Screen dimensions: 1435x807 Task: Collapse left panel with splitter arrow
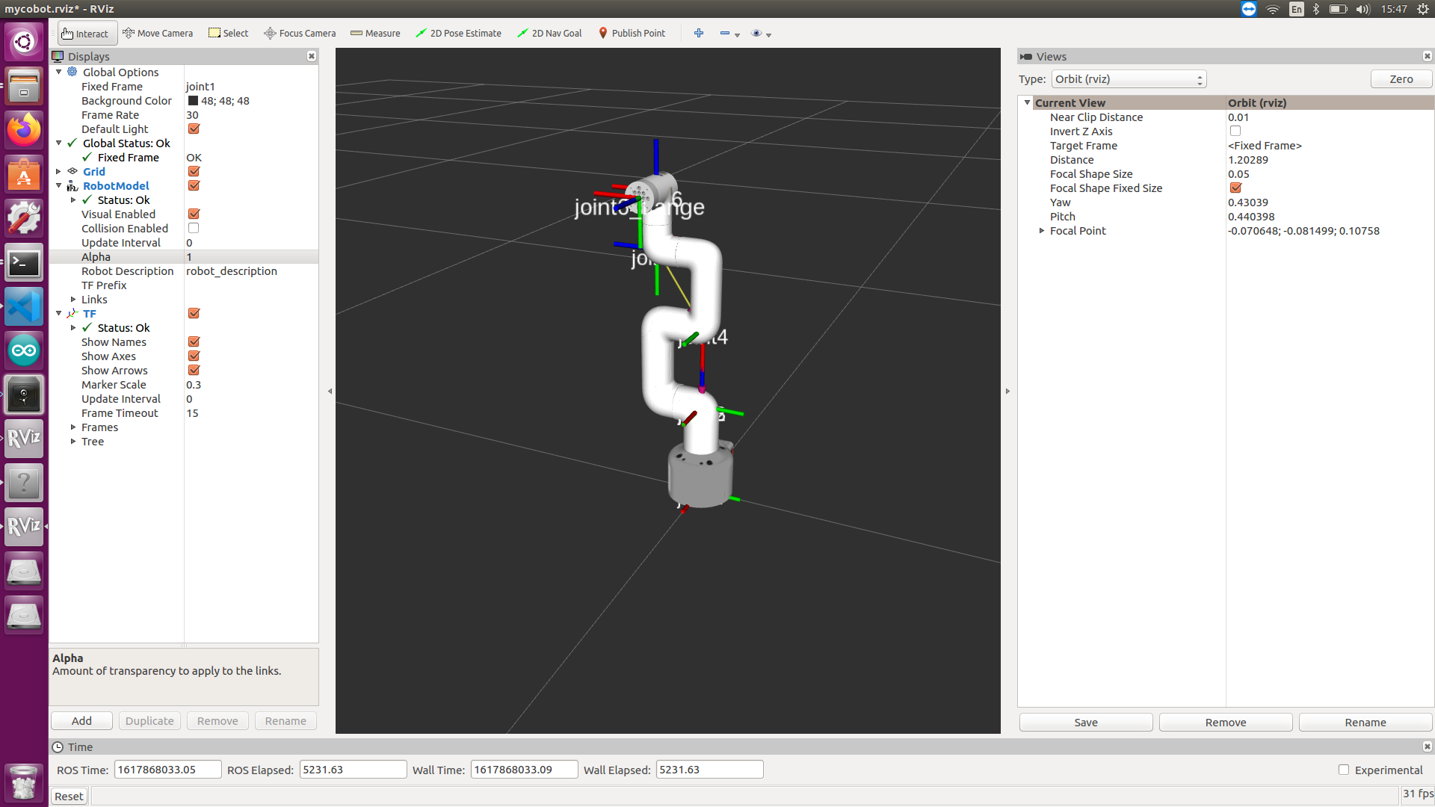click(330, 391)
